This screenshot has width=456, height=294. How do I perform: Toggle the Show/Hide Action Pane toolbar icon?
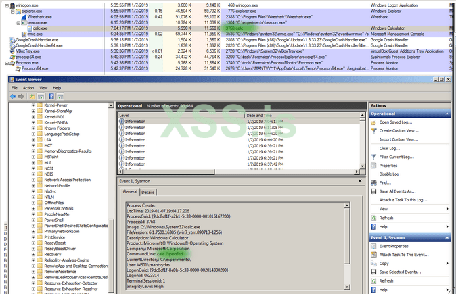coord(60,97)
